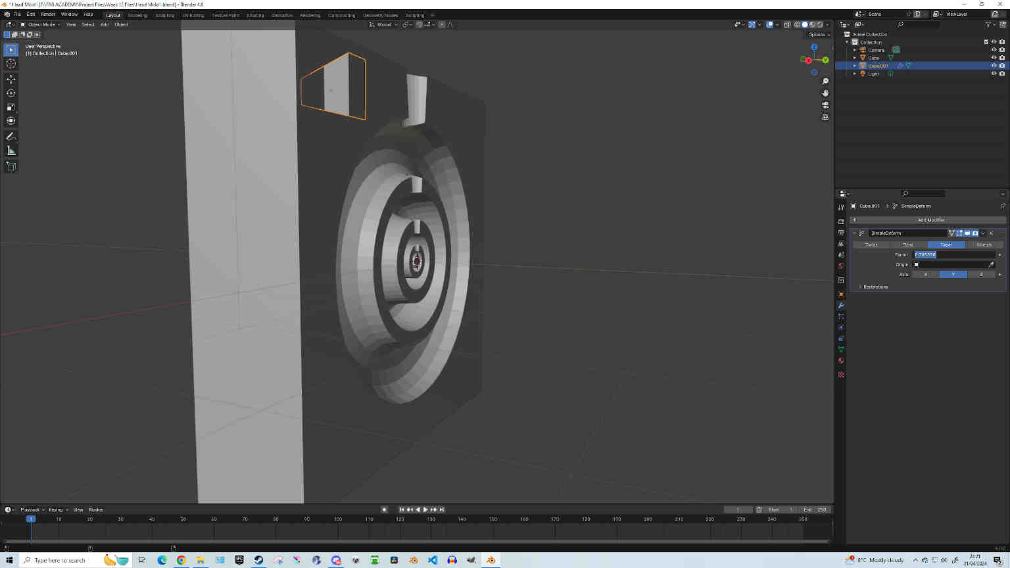Select the Cursor tool
This screenshot has height=568, width=1010.
click(11, 64)
